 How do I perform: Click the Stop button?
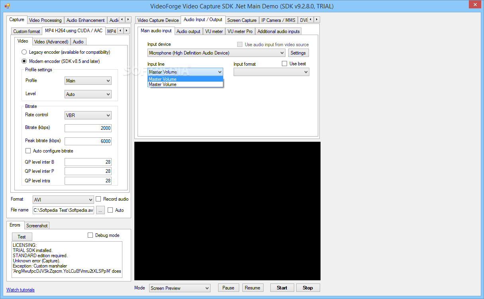[x=308, y=288]
